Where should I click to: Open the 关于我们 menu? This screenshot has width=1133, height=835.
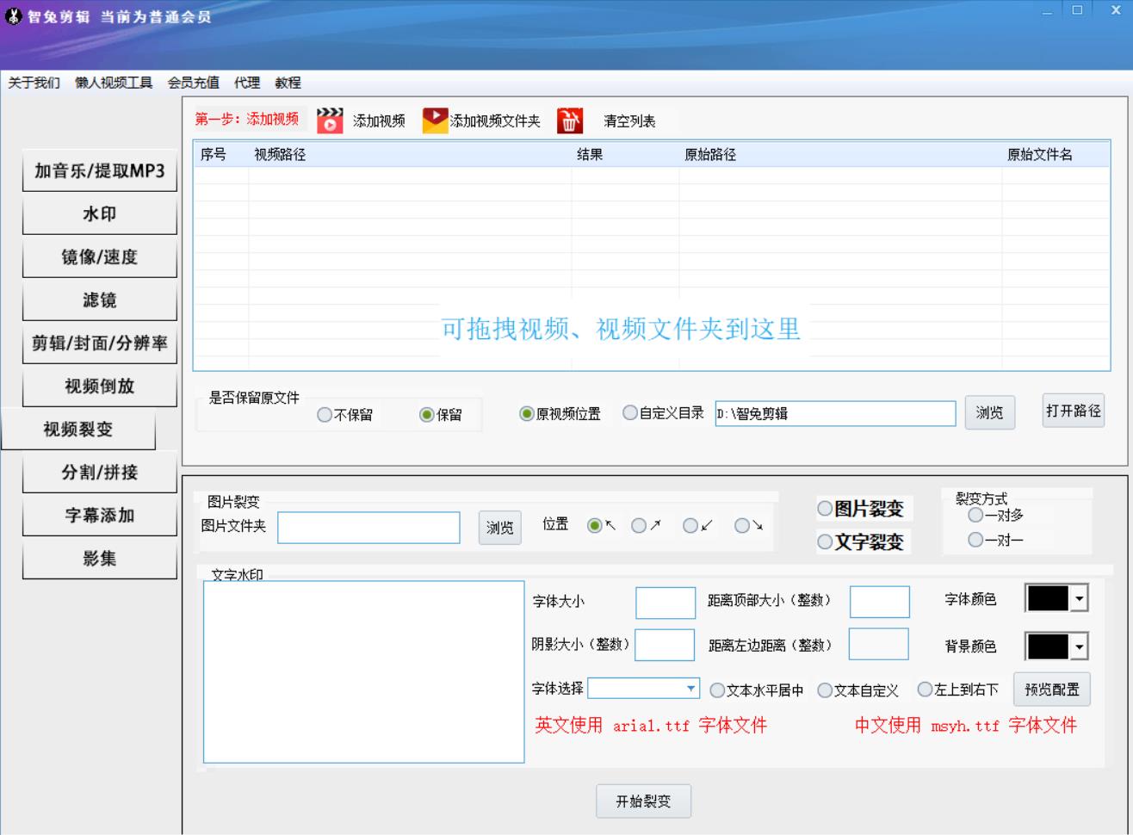point(34,83)
